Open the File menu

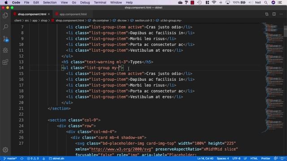tap(26, 3)
